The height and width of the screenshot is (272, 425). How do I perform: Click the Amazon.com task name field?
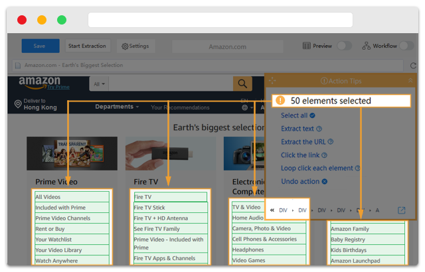[227, 46]
